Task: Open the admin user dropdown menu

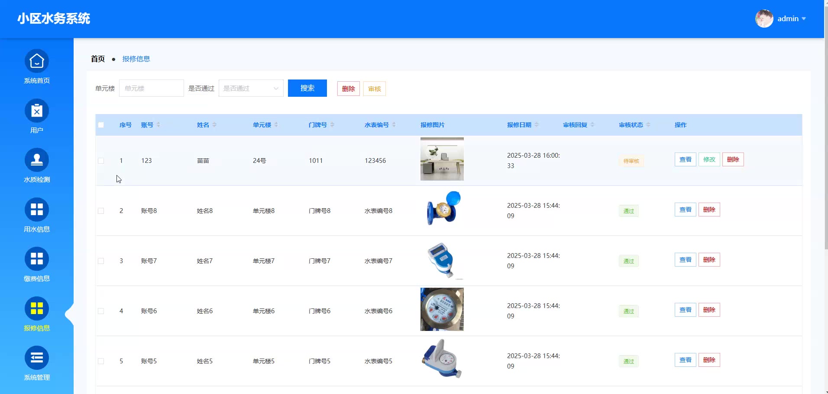Action: tap(791, 19)
